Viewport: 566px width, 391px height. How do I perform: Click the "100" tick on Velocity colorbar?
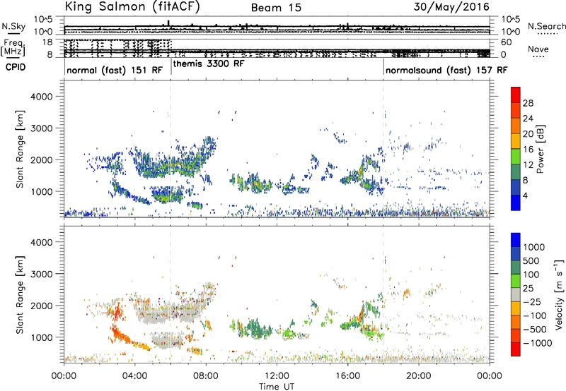(531, 275)
